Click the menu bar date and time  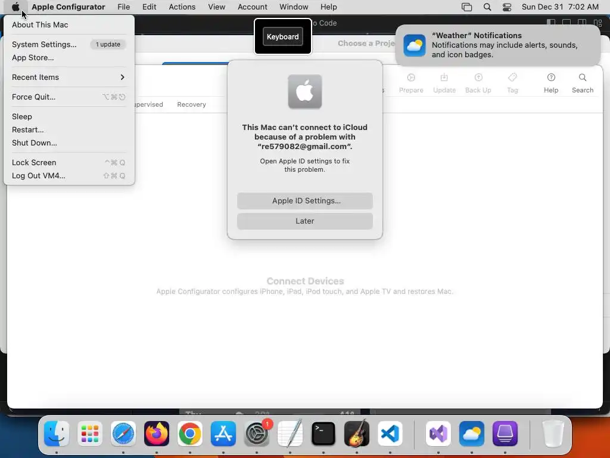[560, 7]
